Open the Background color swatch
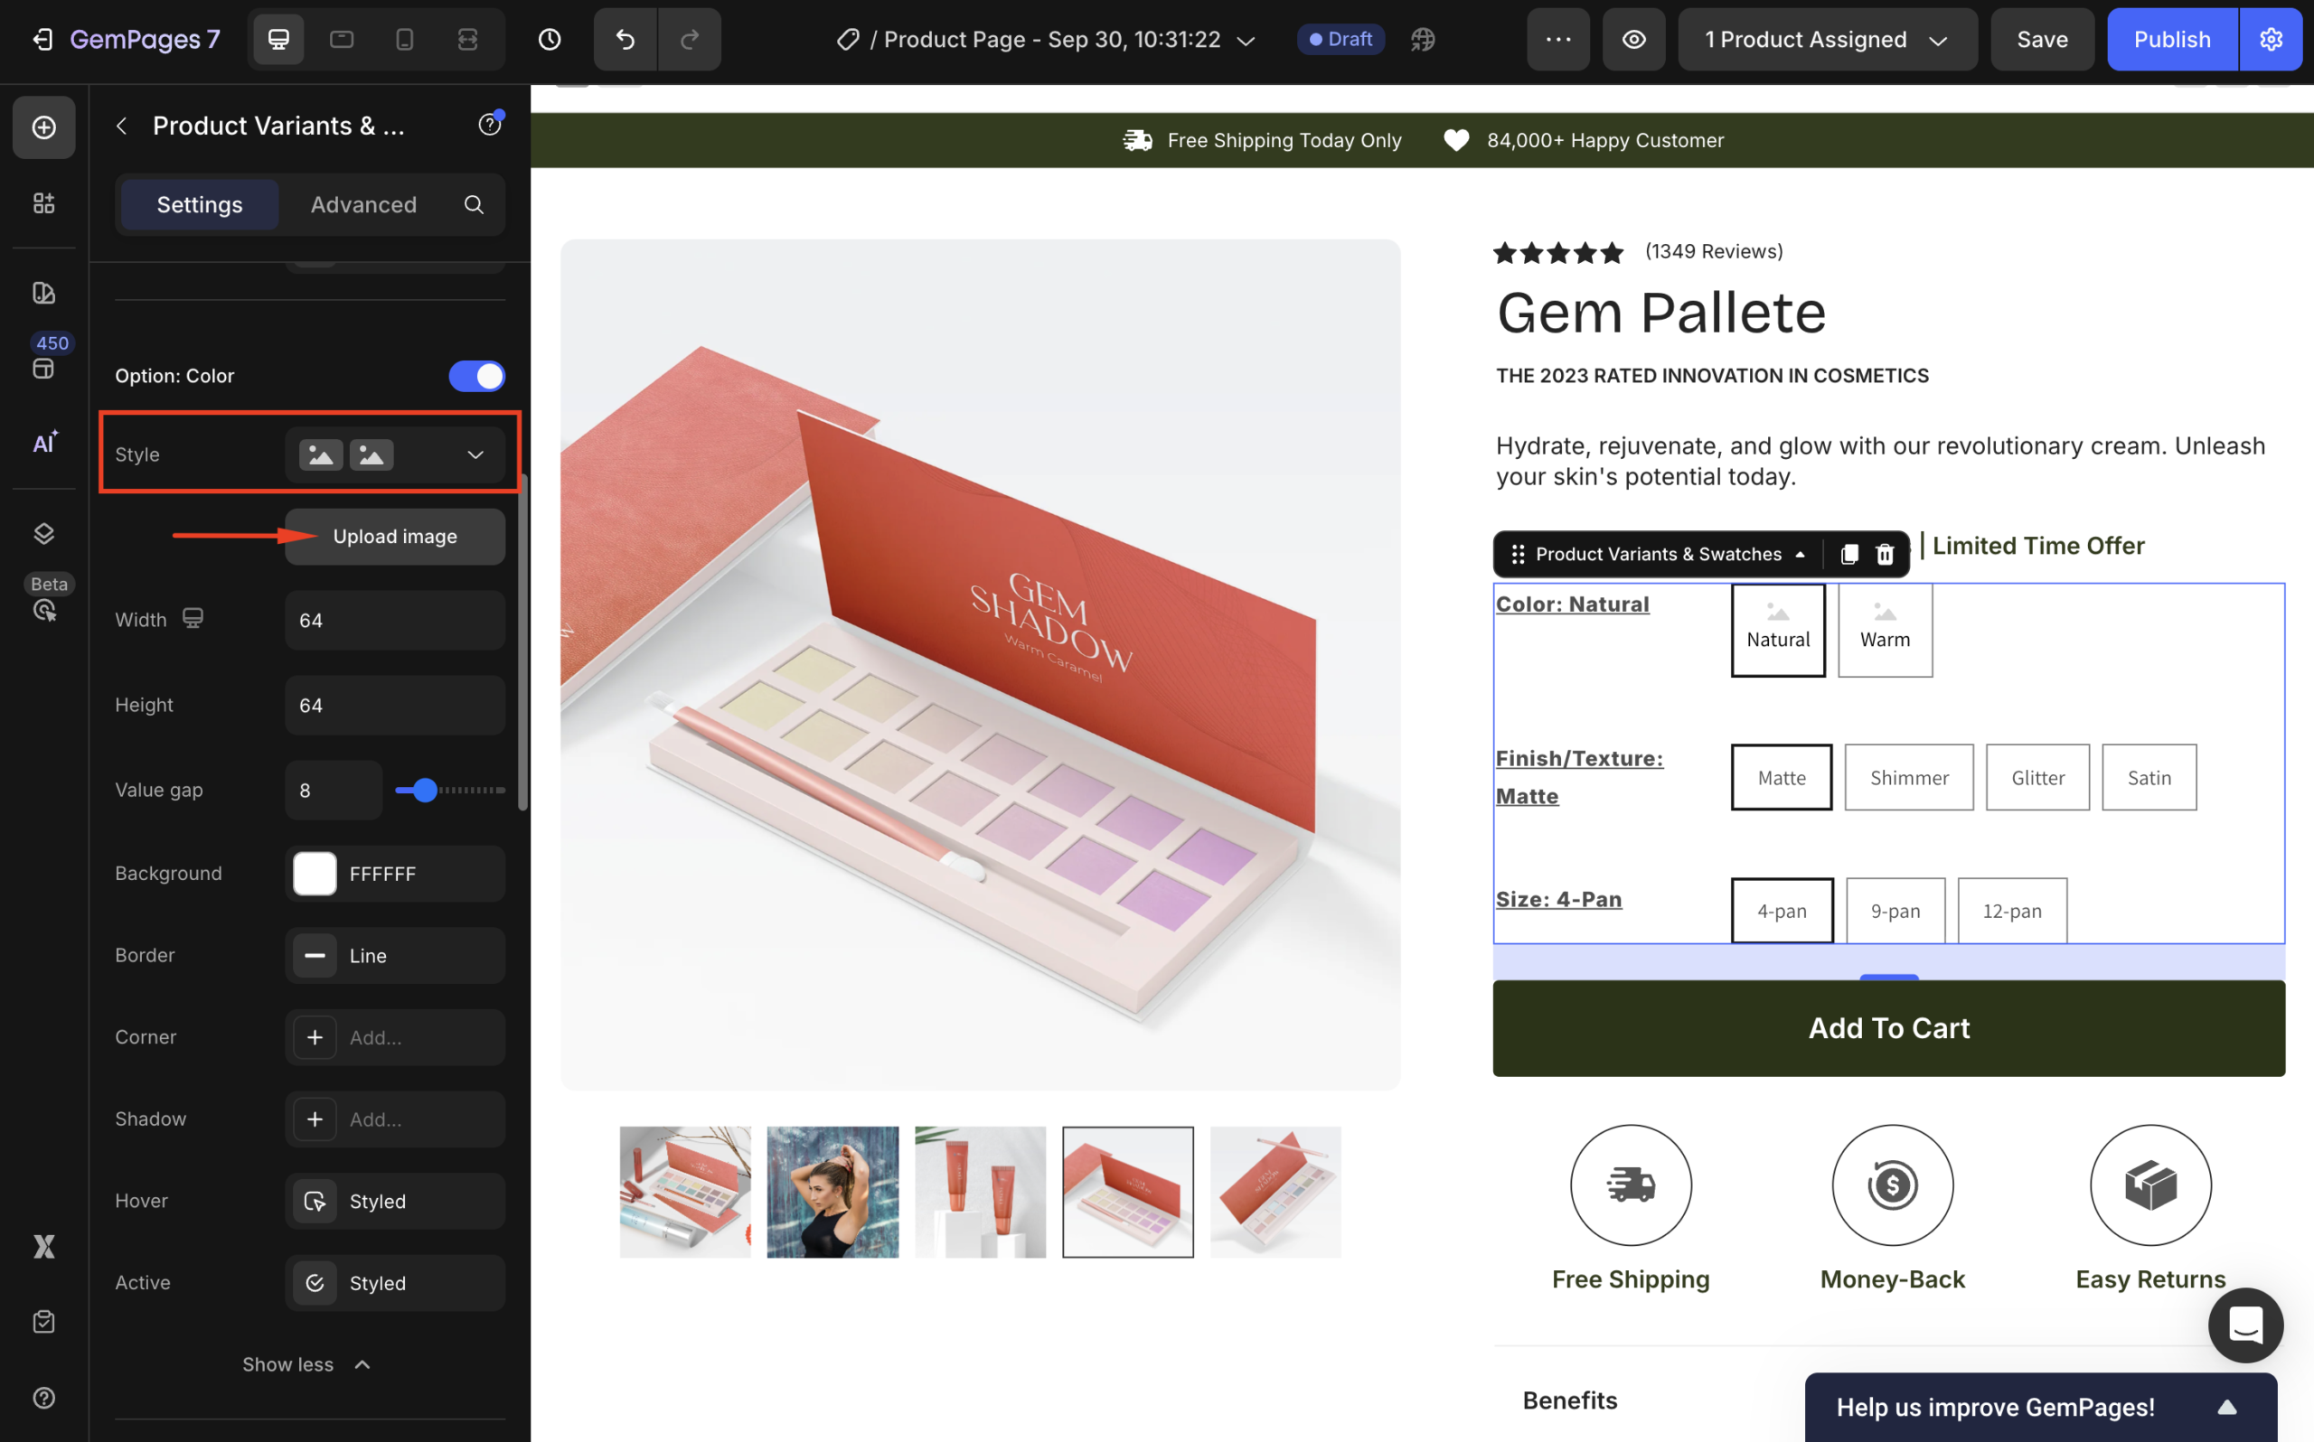 [x=315, y=874]
